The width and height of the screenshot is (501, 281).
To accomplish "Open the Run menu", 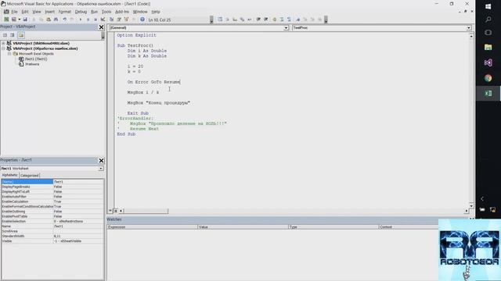I will point(94,12).
